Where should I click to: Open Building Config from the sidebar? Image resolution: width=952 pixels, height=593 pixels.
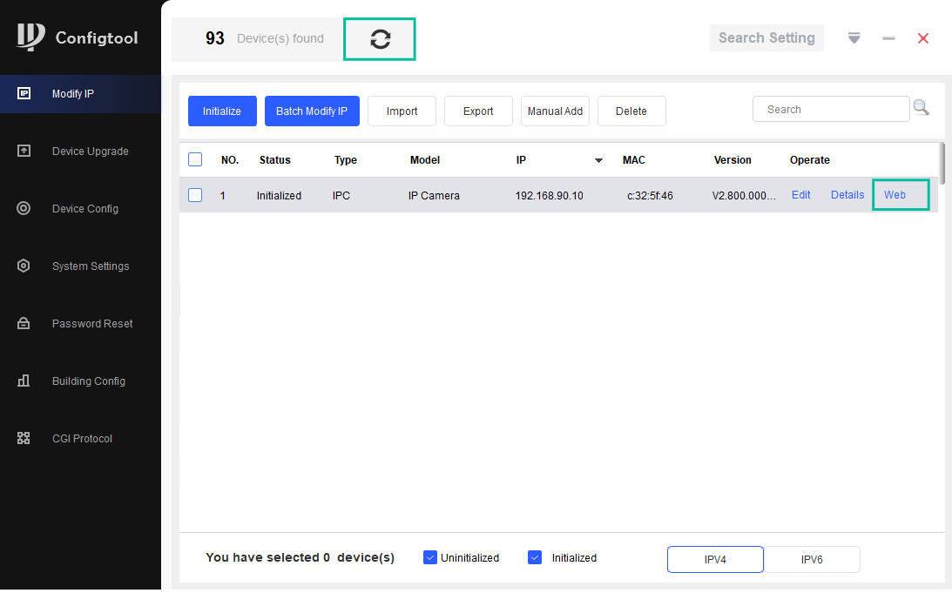point(24,381)
